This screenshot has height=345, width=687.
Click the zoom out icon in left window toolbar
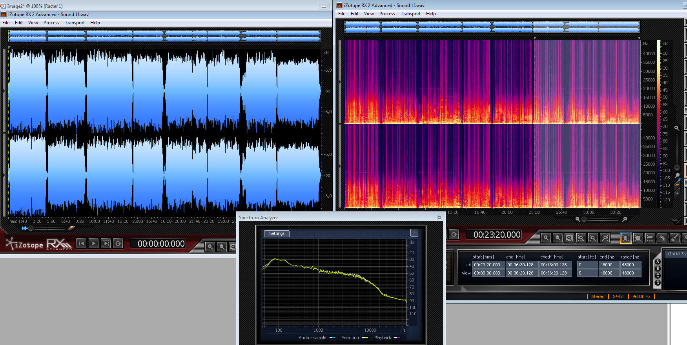222,247
